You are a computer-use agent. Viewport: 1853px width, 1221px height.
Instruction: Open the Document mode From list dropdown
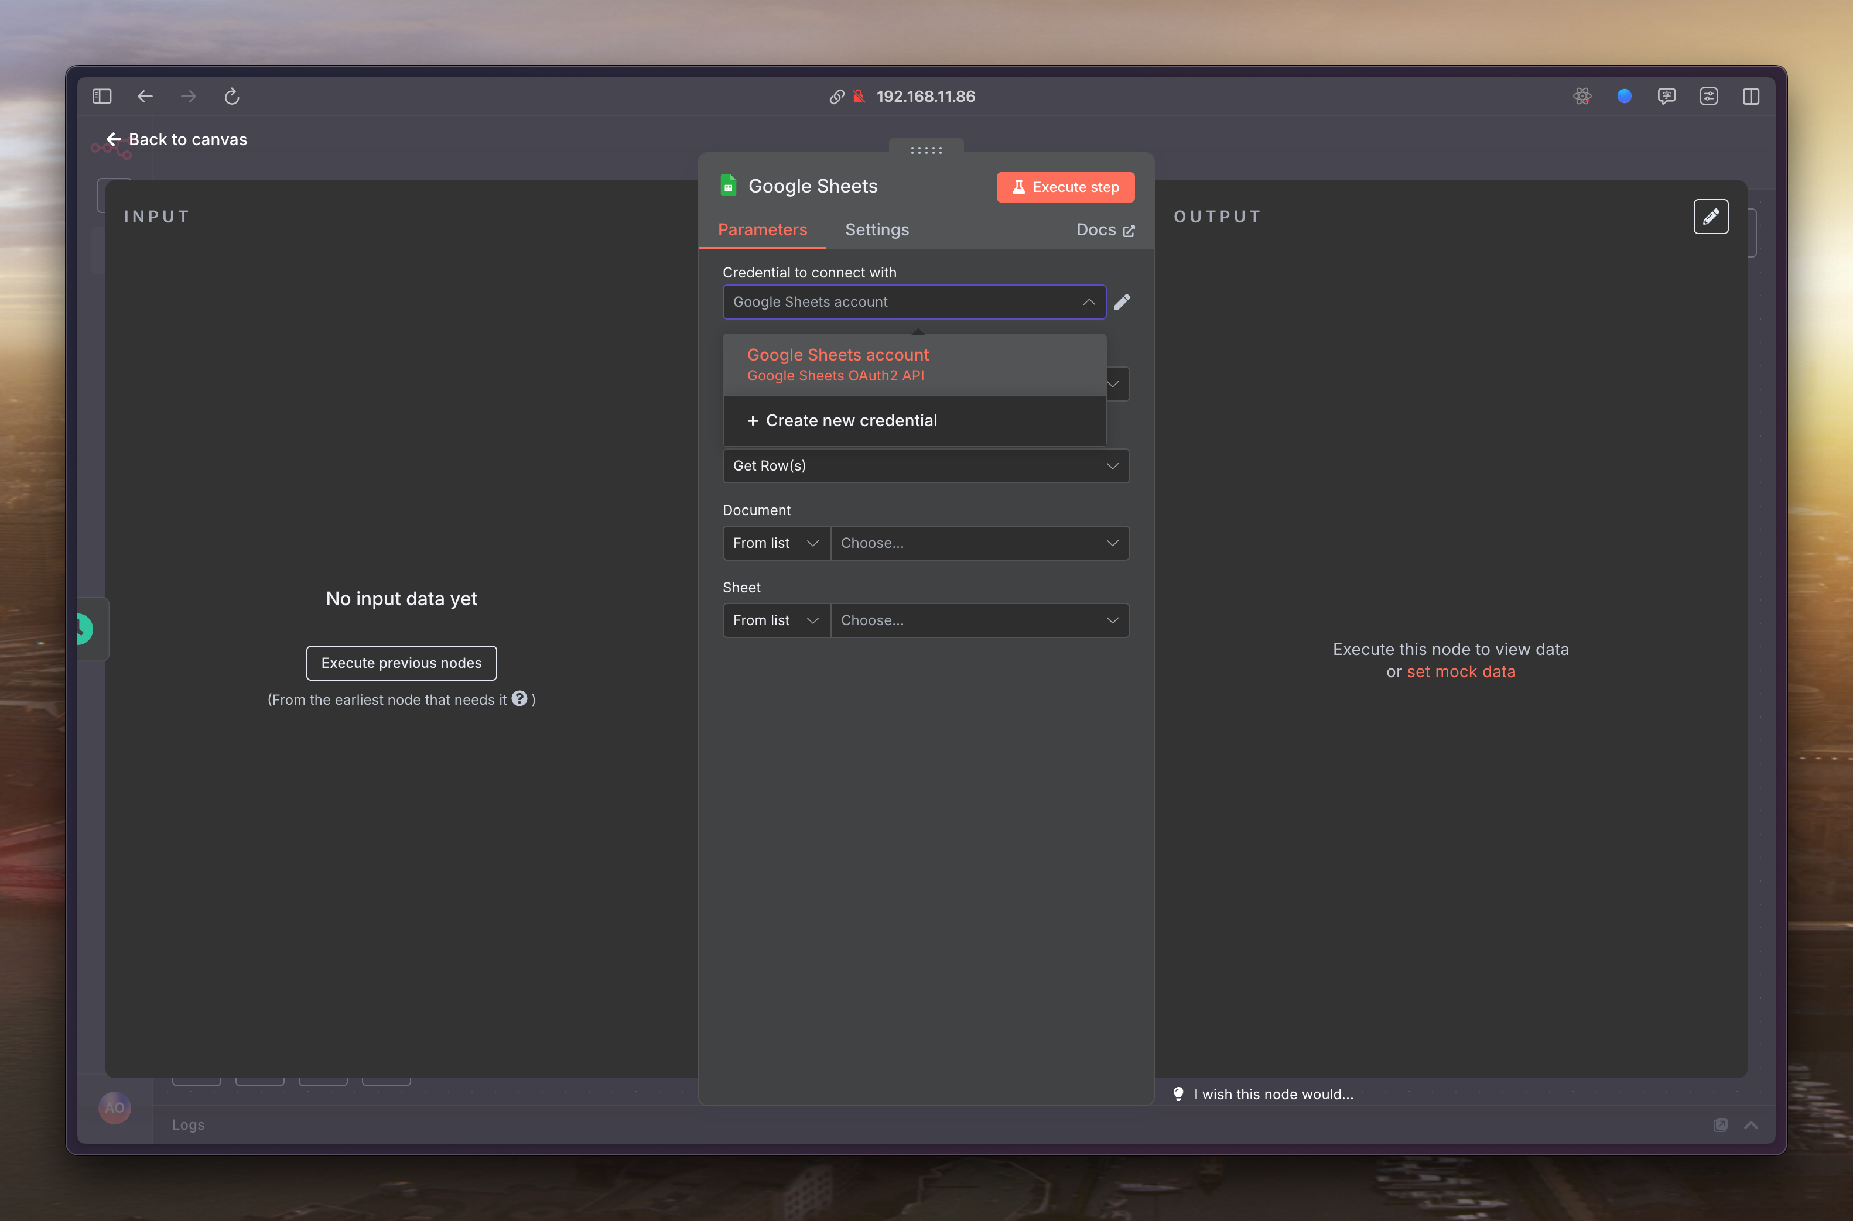776,543
